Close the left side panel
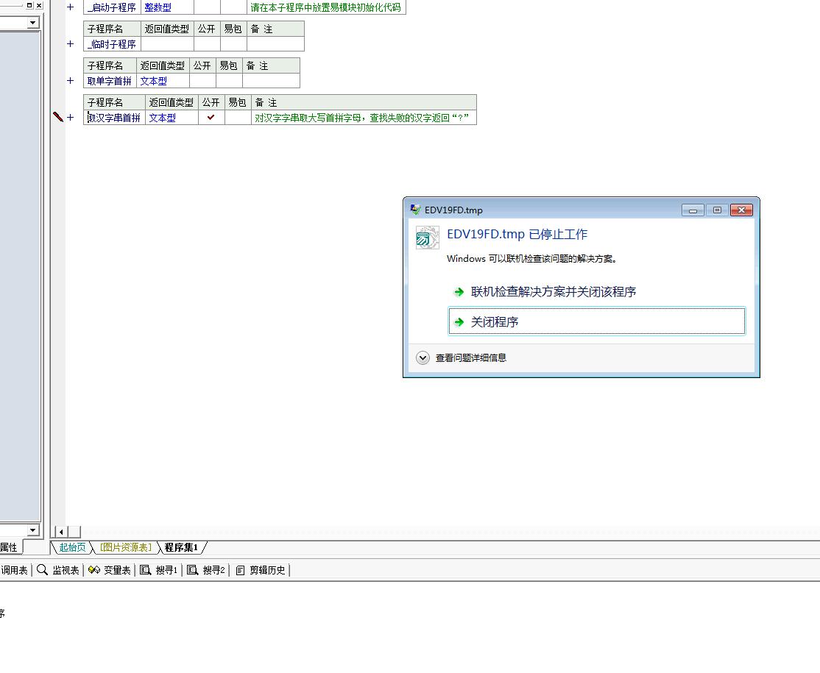The image size is (820, 673). [x=39, y=5]
